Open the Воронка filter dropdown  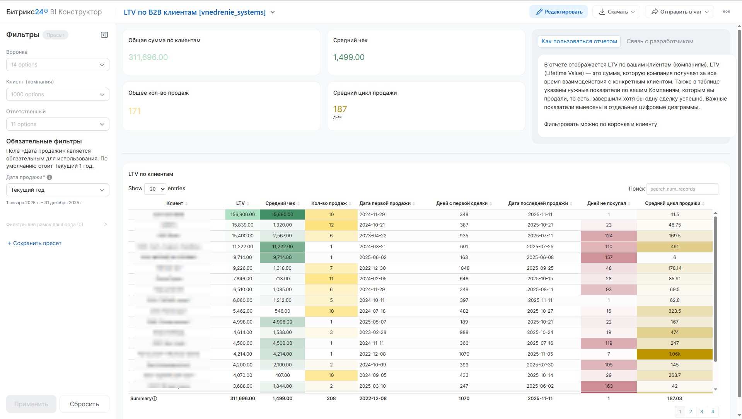[58, 65]
